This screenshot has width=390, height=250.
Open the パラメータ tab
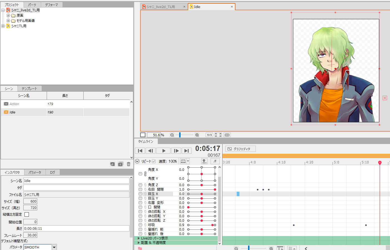point(35,172)
